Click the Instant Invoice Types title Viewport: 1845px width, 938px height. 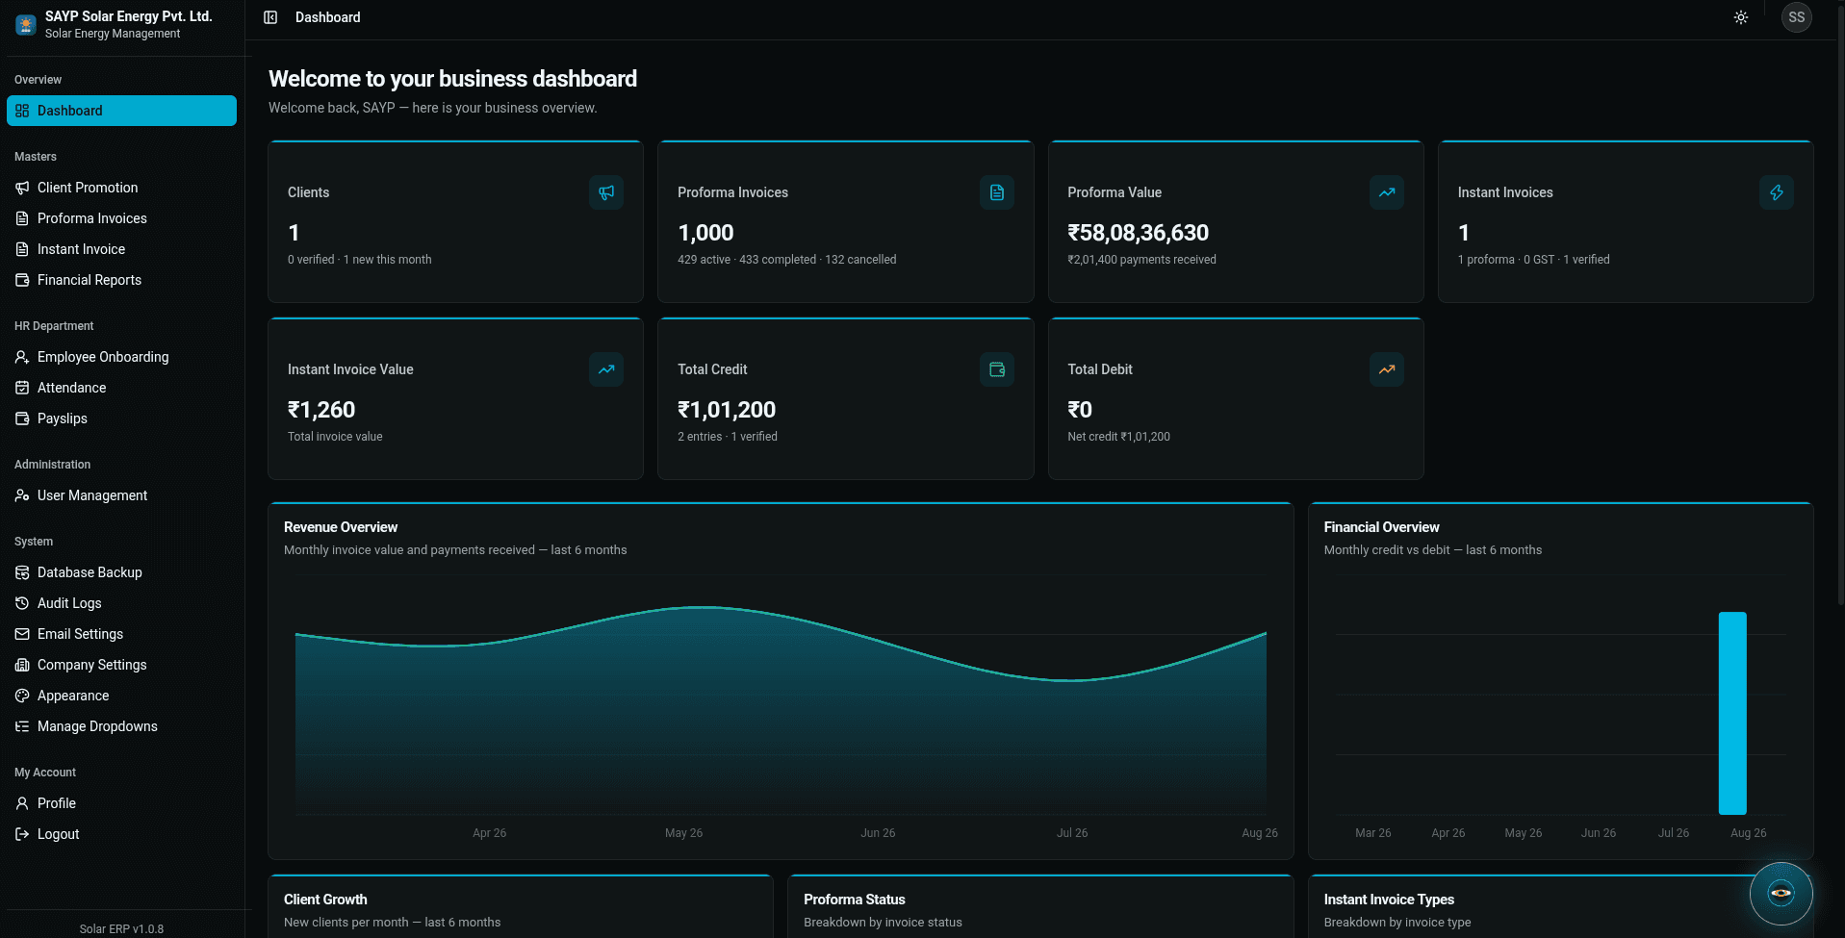click(x=1389, y=900)
